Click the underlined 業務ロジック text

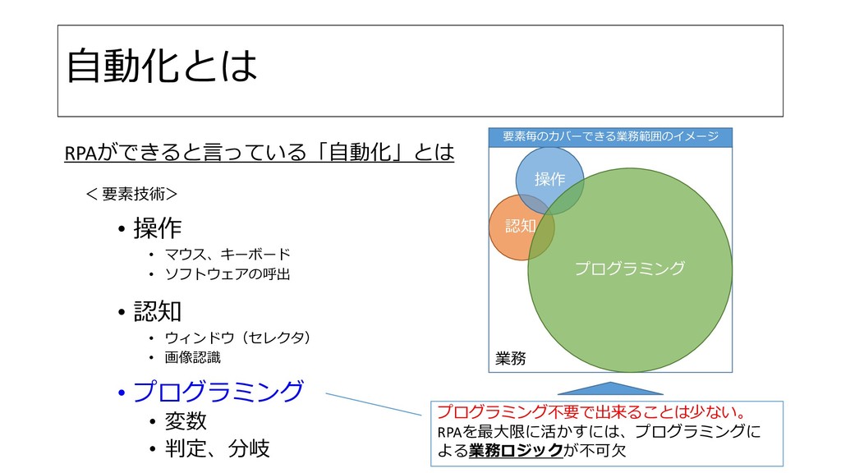pyautogui.click(x=516, y=451)
